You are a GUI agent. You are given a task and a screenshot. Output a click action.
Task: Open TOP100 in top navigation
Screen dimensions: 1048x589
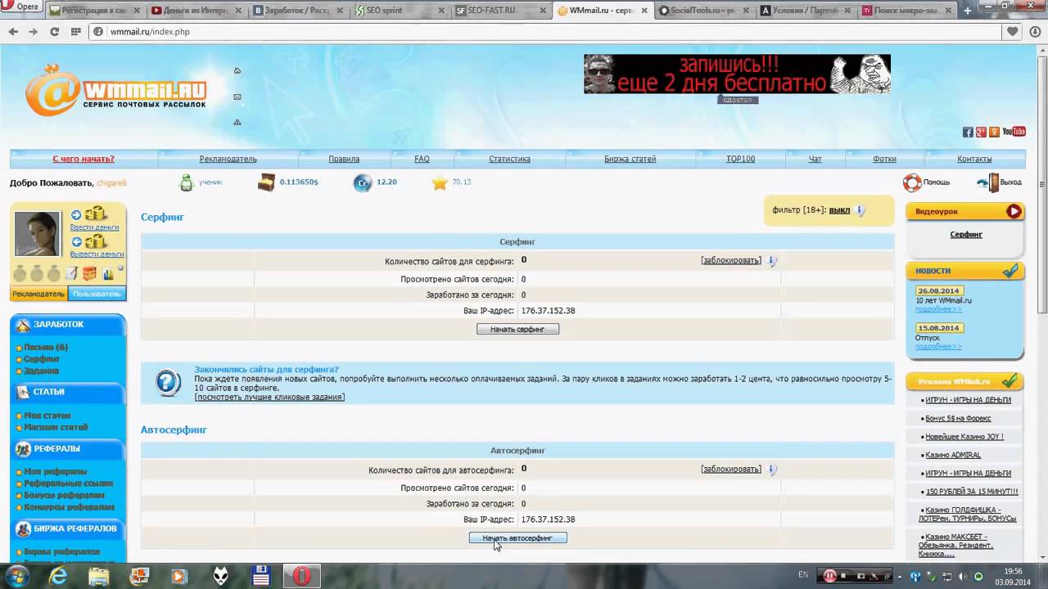(x=740, y=159)
